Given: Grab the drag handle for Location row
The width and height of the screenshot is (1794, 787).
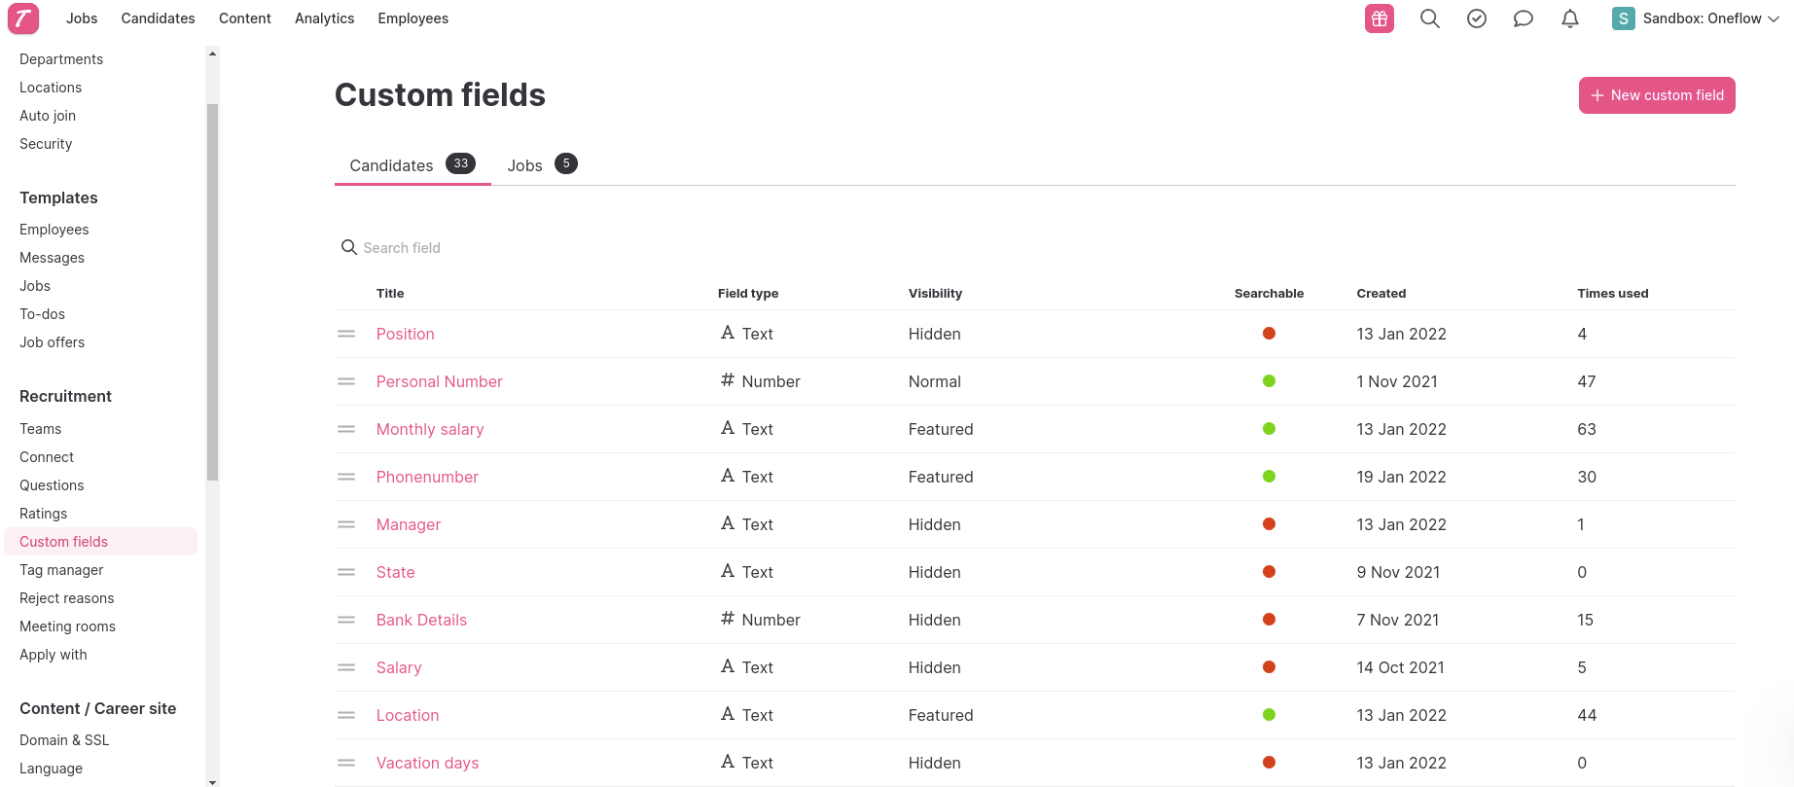Looking at the screenshot, I should coord(346,715).
